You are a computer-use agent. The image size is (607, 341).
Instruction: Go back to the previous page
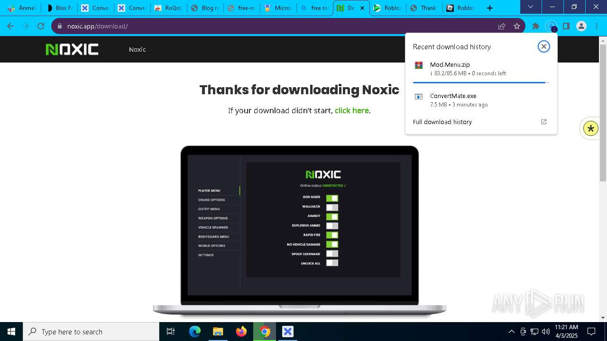10,26
